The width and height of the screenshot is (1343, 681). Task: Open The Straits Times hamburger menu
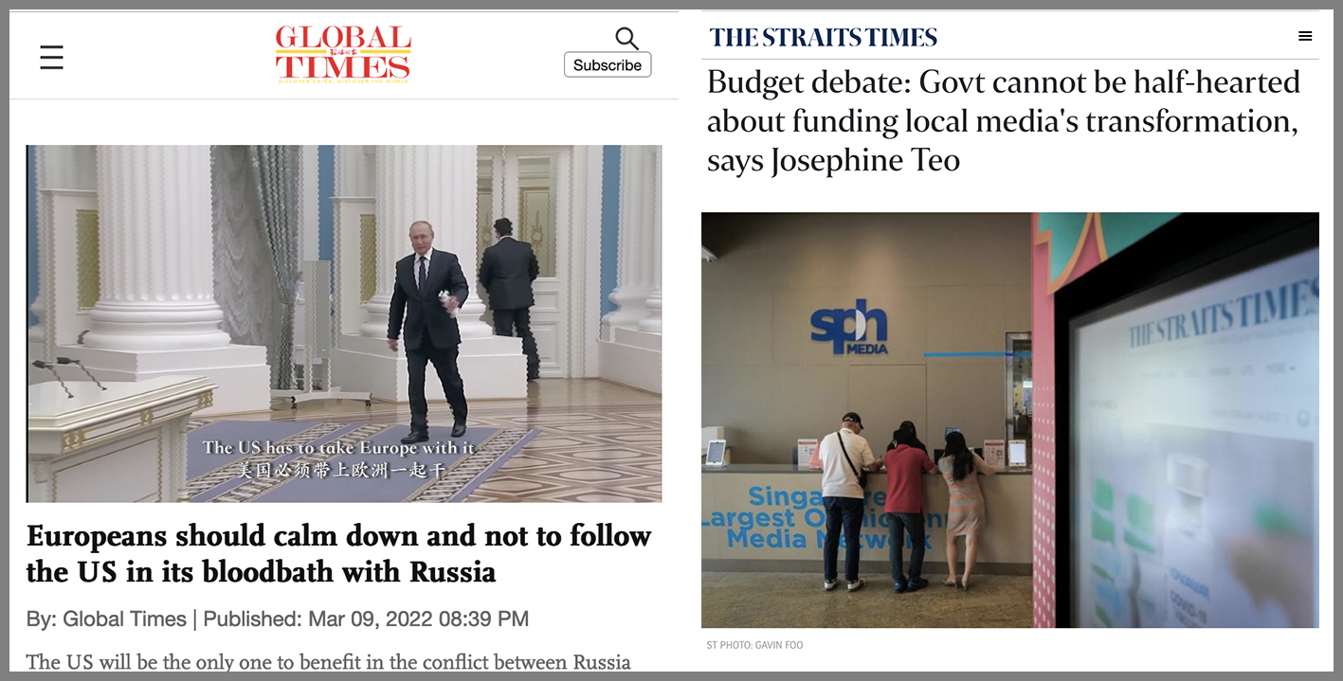click(x=1305, y=36)
